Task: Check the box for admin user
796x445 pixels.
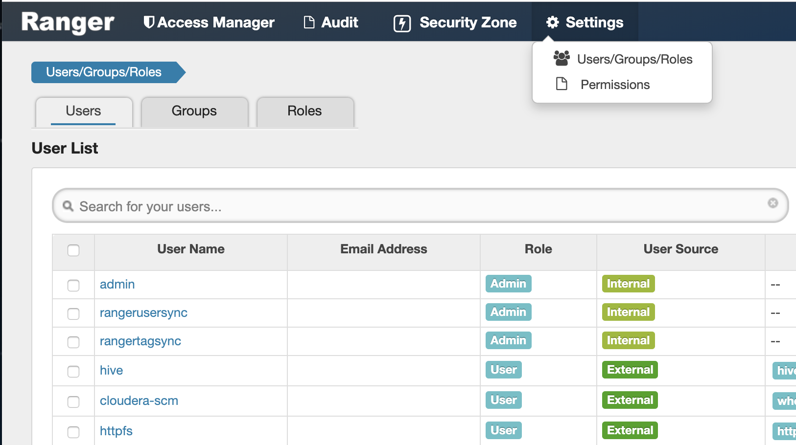Action: 73,285
